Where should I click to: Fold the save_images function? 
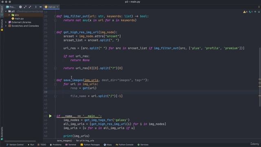[x=55, y=80]
